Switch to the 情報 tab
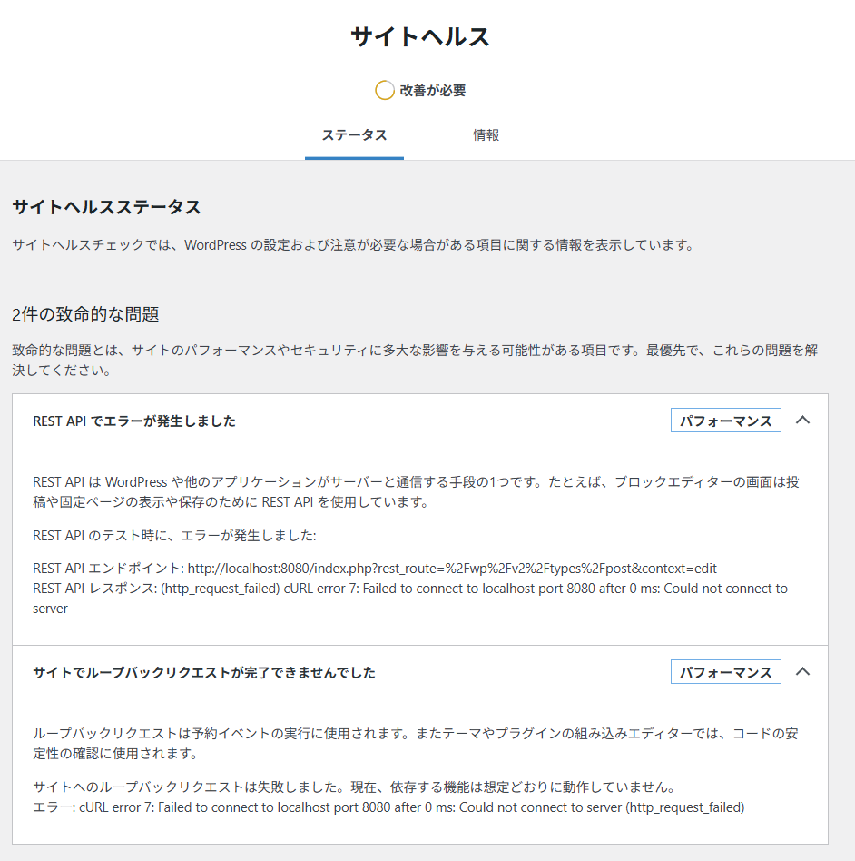This screenshot has height=861, width=855. (x=486, y=135)
